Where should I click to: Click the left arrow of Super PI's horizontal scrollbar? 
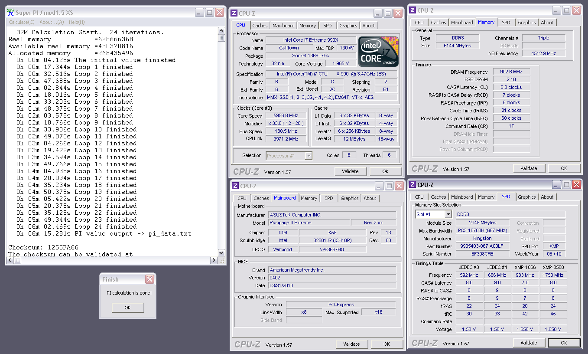click(10, 260)
